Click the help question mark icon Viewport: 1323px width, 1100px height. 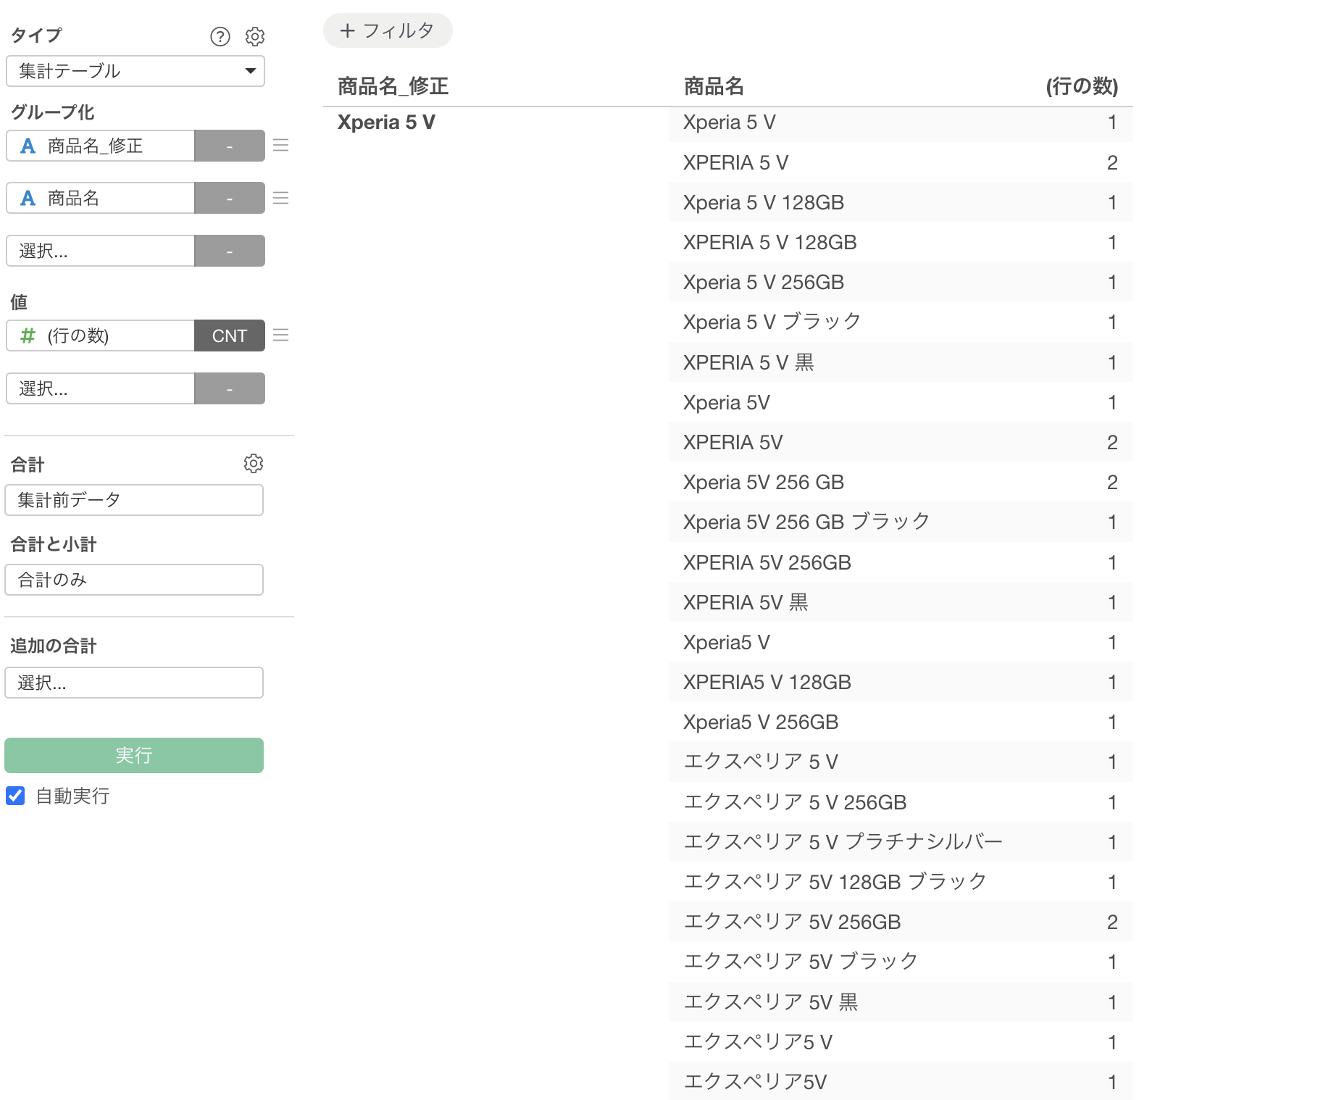(220, 36)
